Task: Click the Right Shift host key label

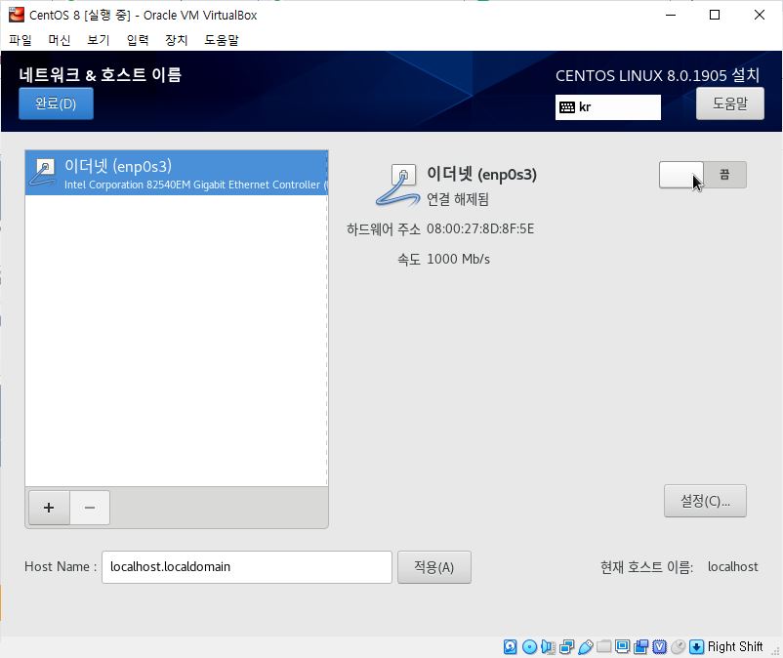Action: pos(735,646)
